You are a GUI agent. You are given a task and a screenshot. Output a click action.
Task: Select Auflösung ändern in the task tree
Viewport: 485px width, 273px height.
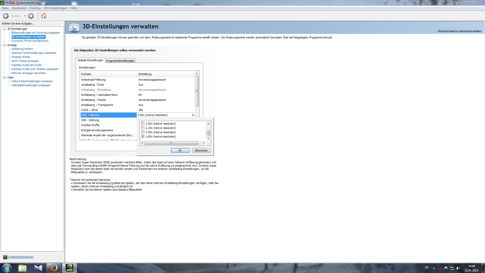22,49
